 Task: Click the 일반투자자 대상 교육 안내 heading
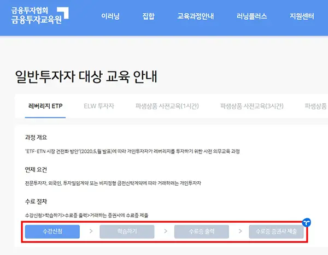[86, 76]
